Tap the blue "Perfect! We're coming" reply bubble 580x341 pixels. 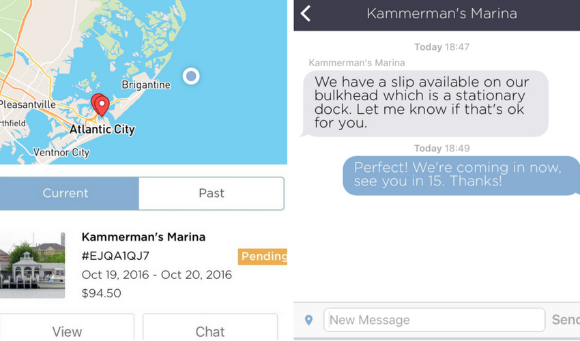click(461, 175)
